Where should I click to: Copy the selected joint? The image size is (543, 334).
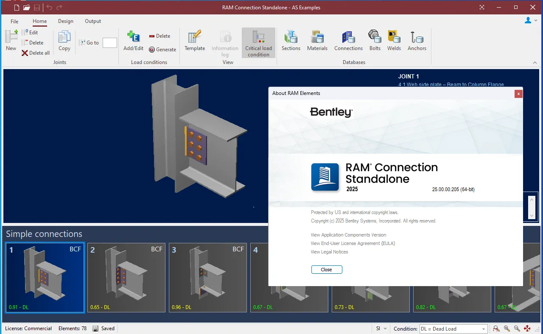point(64,41)
